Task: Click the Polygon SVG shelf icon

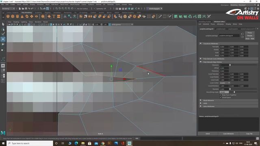Action: coord(58,16)
